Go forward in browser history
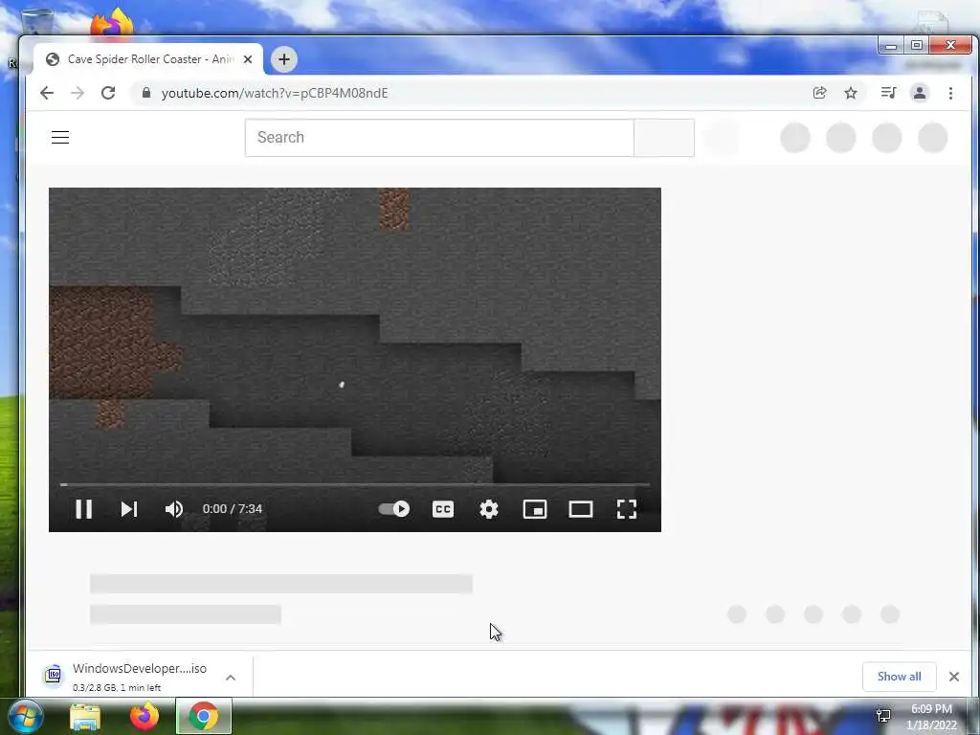Screen dimensions: 980x735 click(x=77, y=93)
